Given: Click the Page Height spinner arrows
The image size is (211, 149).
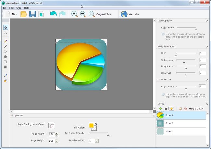Looking at the screenshot, I should (x=57, y=141).
